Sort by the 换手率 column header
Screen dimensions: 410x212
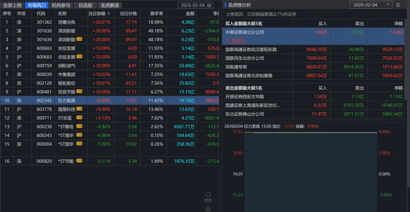pyautogui.click(x=156, y=14)
